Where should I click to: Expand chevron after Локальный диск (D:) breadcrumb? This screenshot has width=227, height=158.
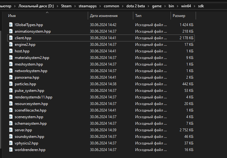pyautogui.click(x=57, y=6)
